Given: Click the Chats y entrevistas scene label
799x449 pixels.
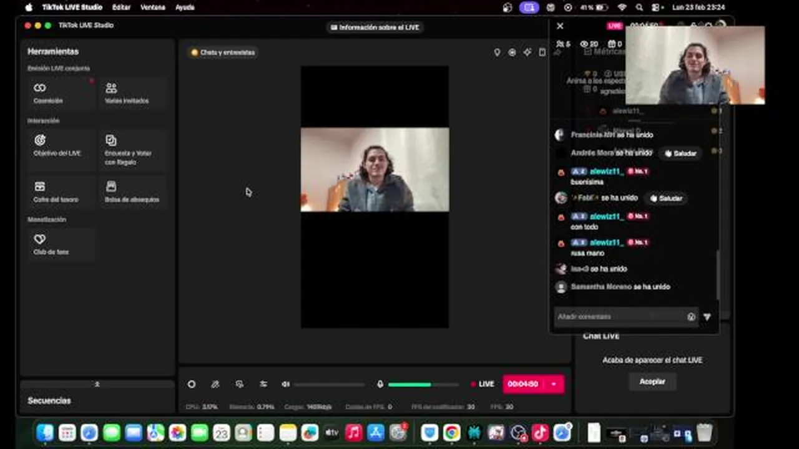Looking at the screenshot, I should pyautogui.click(x=223, y=52).
